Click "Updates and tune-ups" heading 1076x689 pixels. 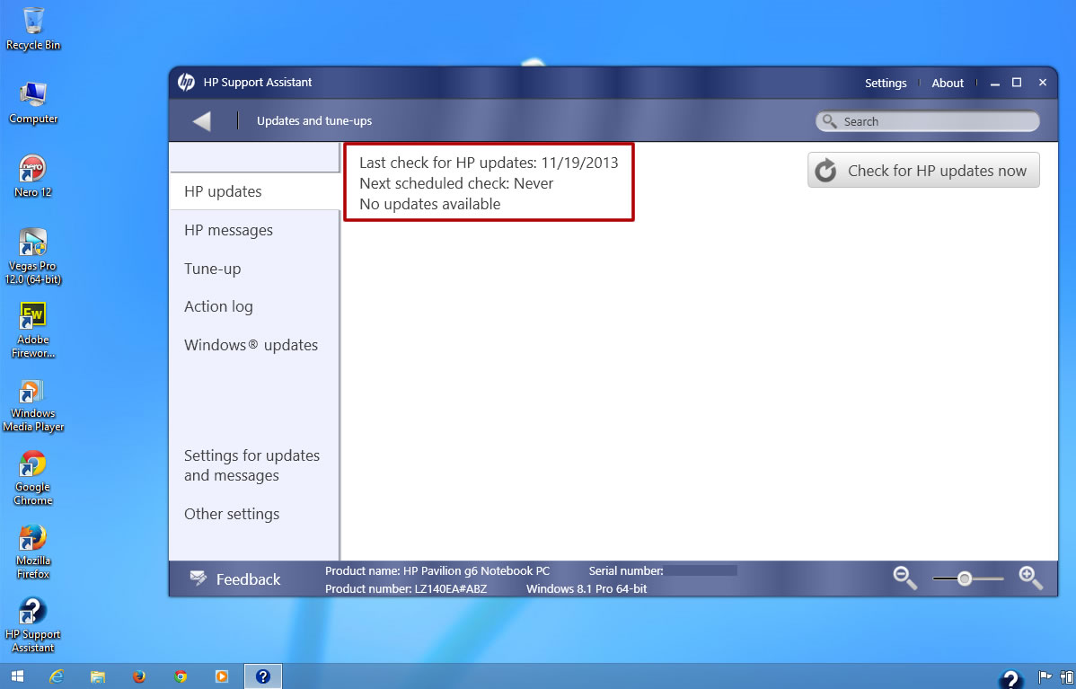314,120
